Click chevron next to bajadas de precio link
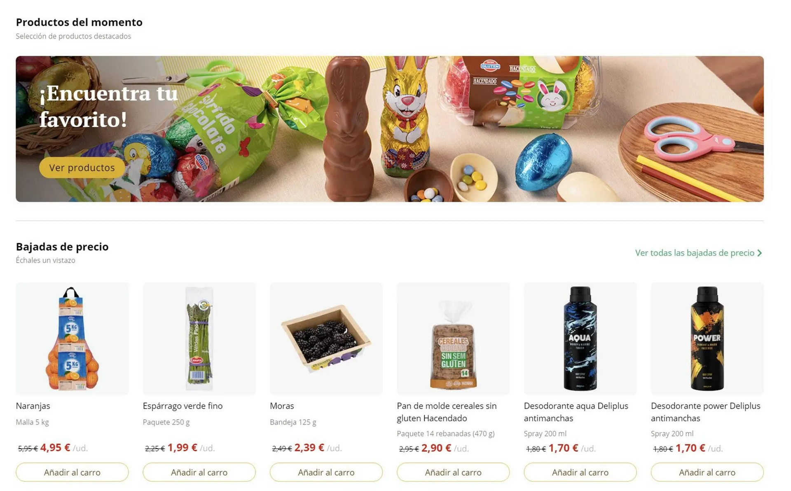This screenshot has width=791, height=491. point(759,253)
